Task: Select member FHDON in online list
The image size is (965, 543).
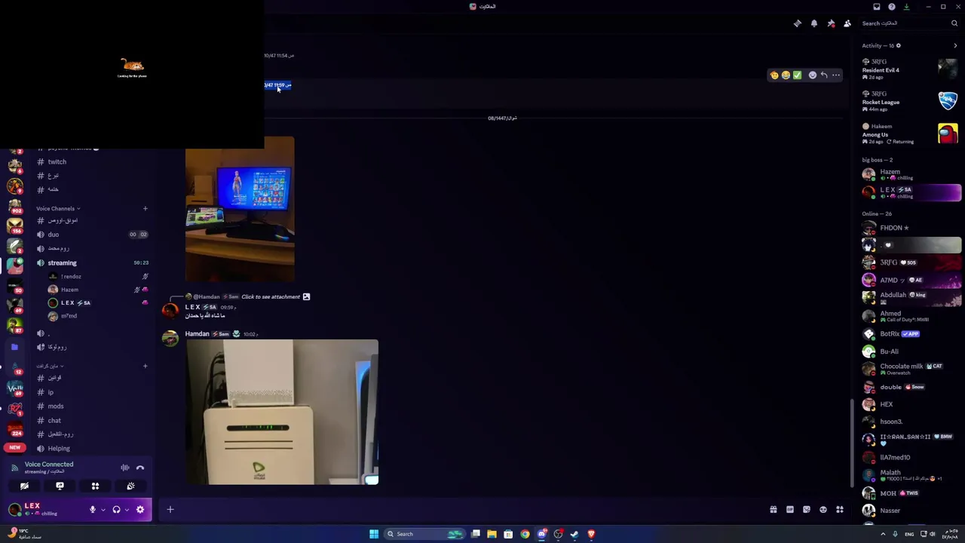Action: 911,228
